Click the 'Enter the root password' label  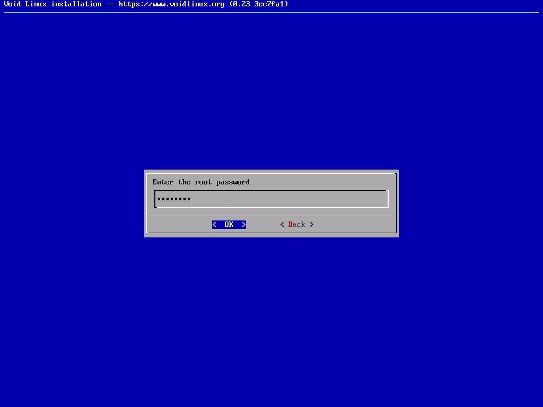(x=201, y=182)
